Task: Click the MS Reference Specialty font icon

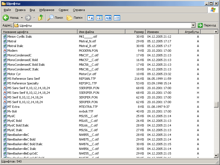Action: [x=5, y=83]
